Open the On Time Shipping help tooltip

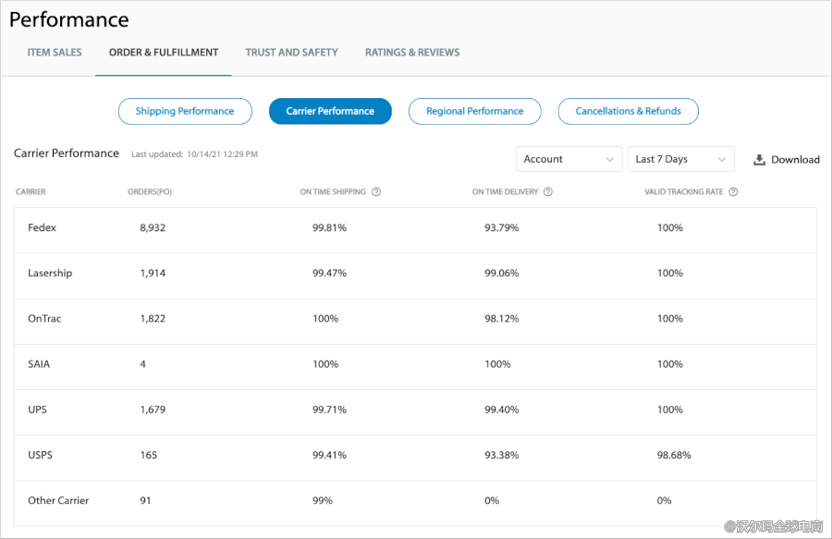click(377, 191)
